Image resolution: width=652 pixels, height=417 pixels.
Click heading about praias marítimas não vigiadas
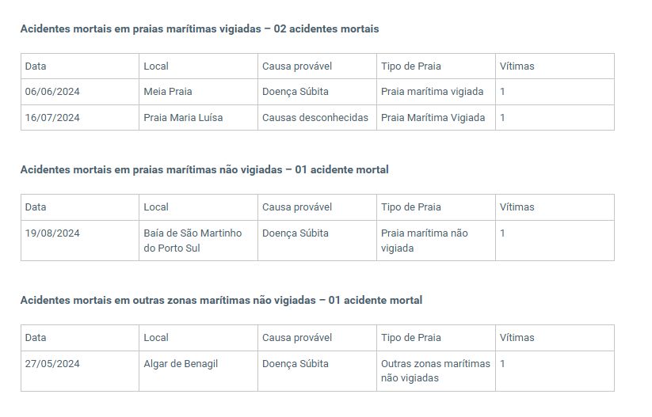click(204, 170)
